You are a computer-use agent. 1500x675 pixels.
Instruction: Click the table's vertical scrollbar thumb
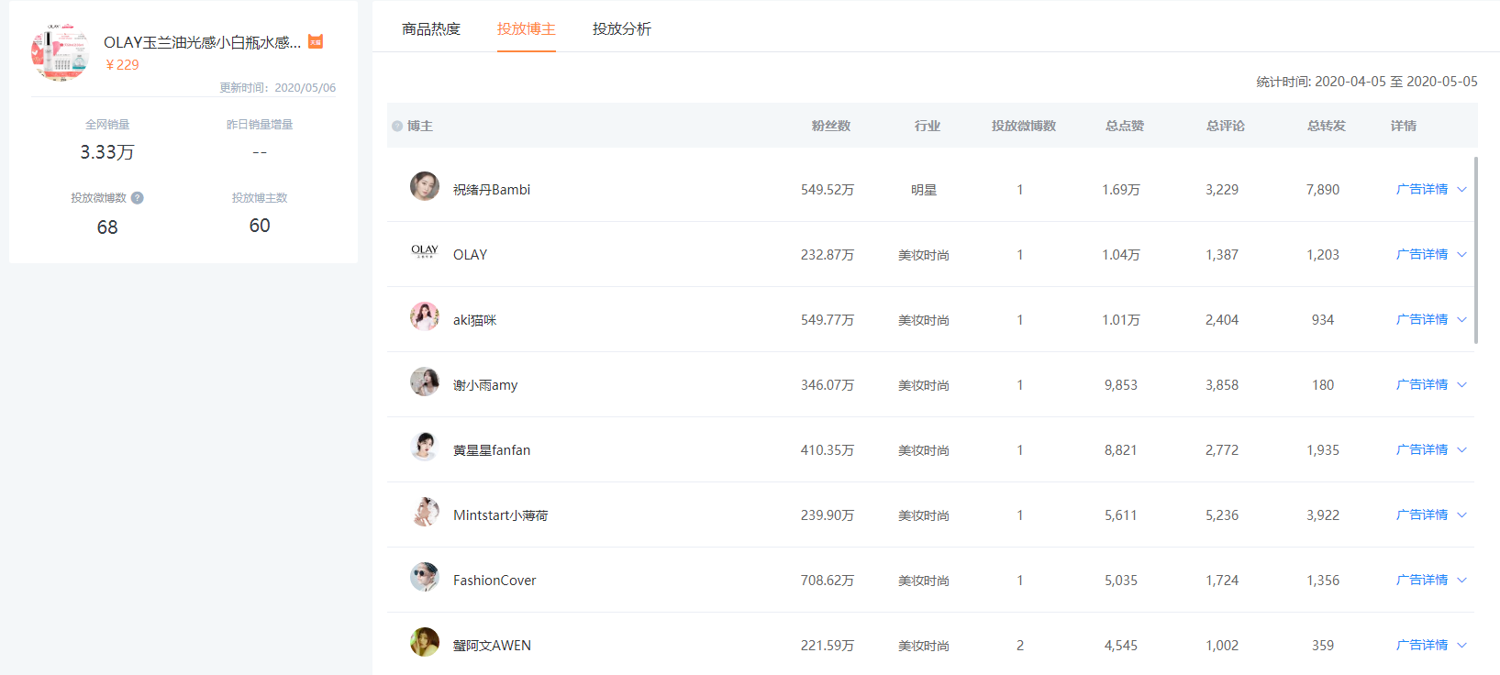(x=1476, y=249)
